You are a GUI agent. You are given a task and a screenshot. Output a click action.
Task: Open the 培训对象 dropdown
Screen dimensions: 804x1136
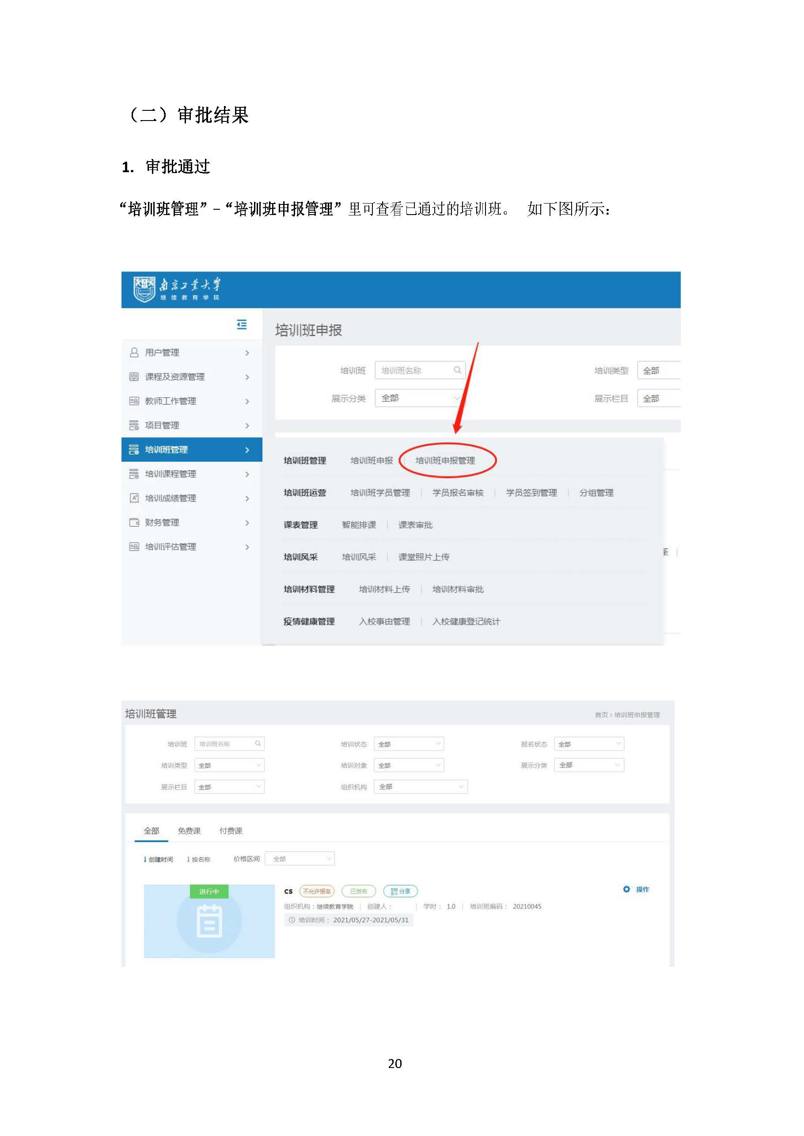[x=409, y=765]
